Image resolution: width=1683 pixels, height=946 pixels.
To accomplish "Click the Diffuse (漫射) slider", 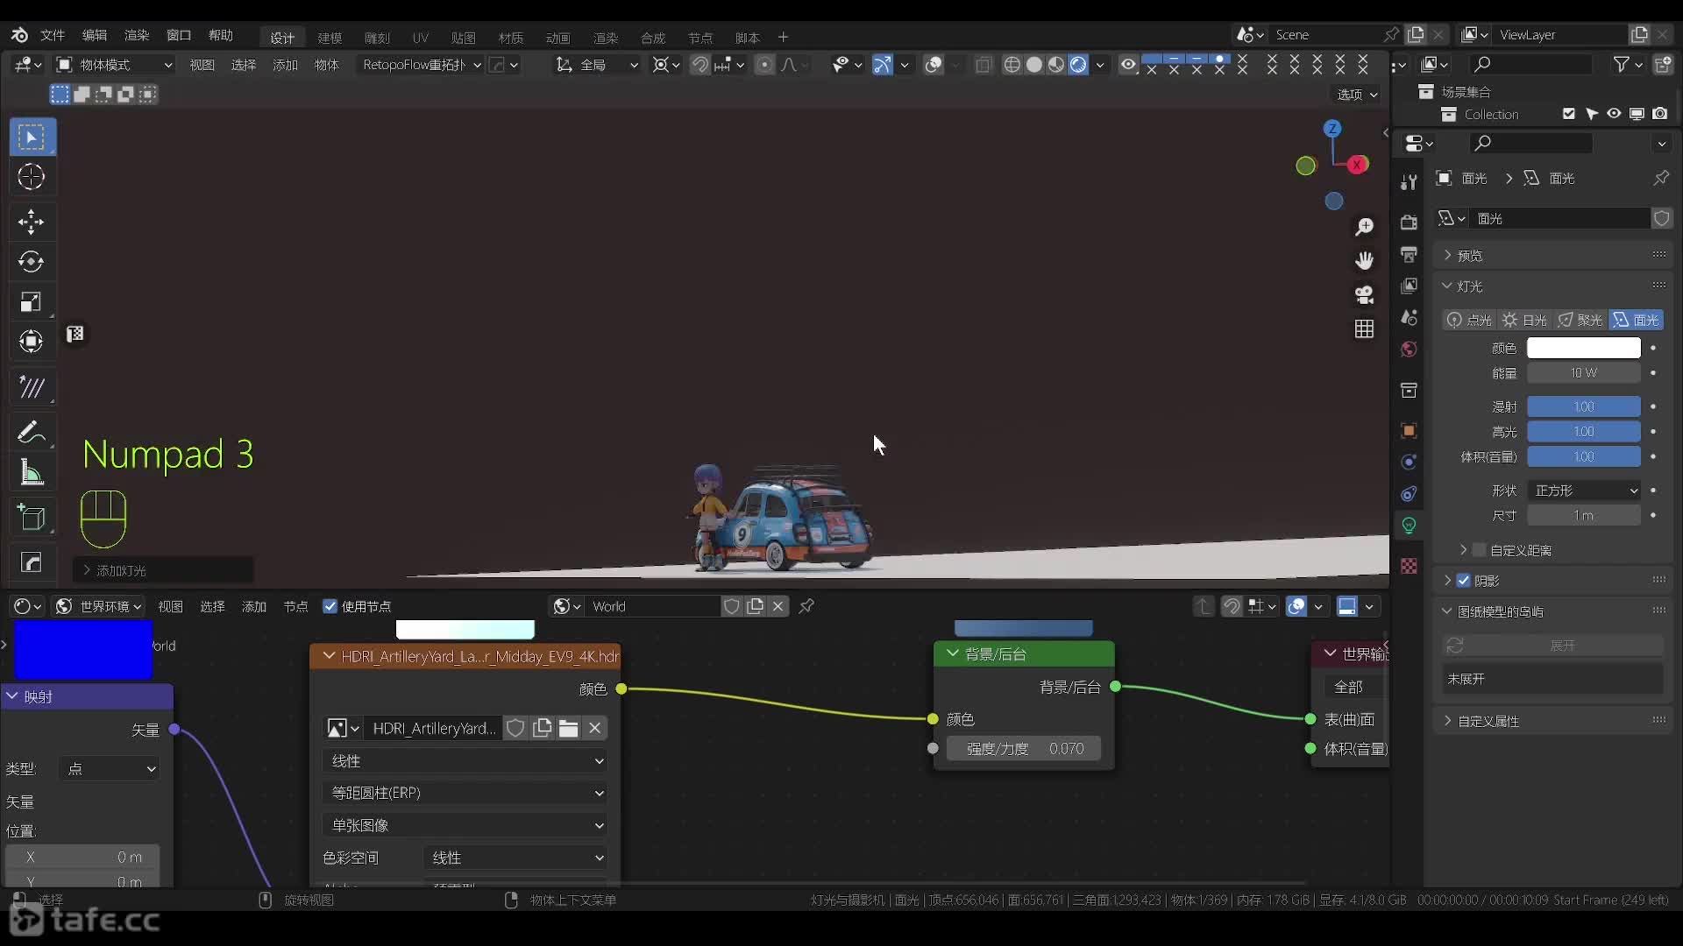I will tap(1584, 406).
